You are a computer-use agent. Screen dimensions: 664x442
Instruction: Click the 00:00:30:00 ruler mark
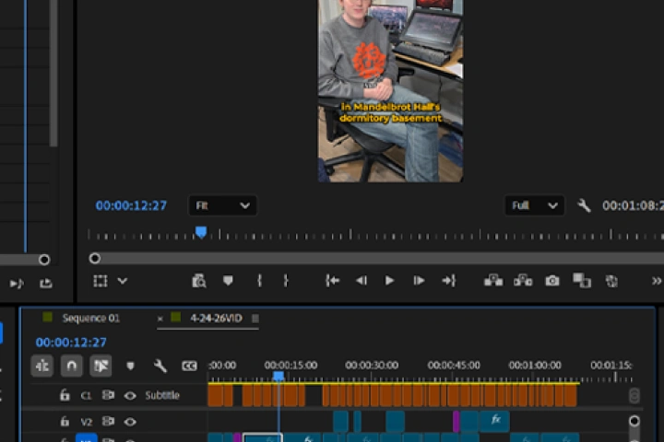click(x=372, y=365)
